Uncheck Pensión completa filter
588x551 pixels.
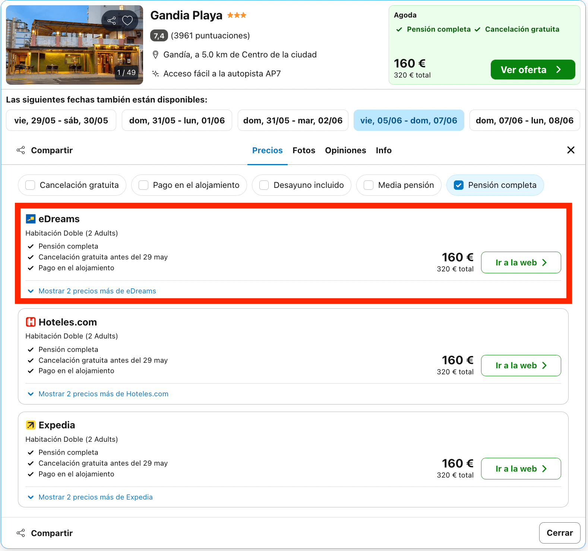[x=495, y=185]
